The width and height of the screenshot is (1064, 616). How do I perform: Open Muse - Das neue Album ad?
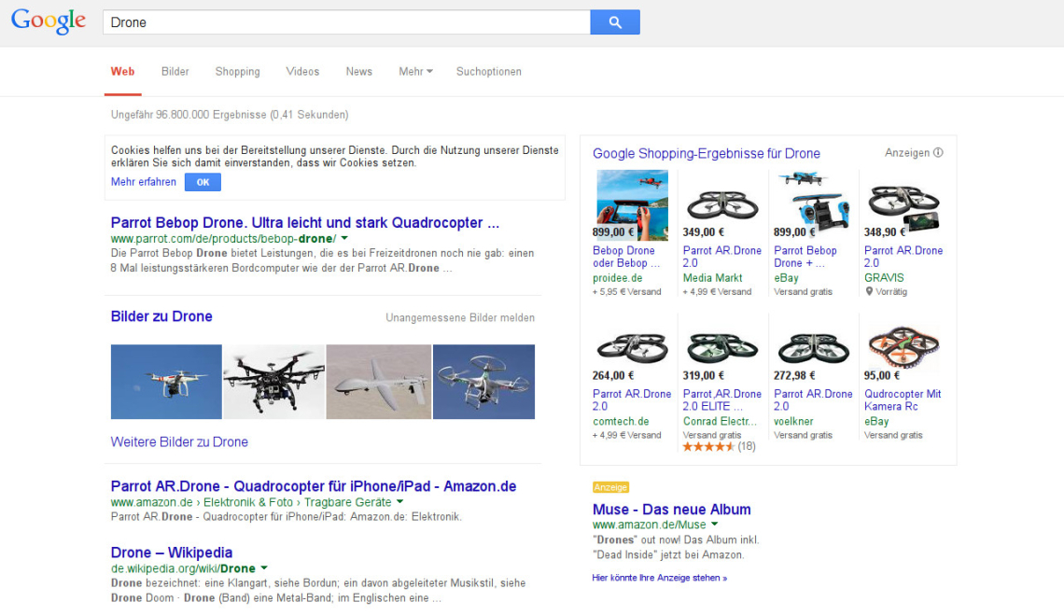tap(672, 510)
